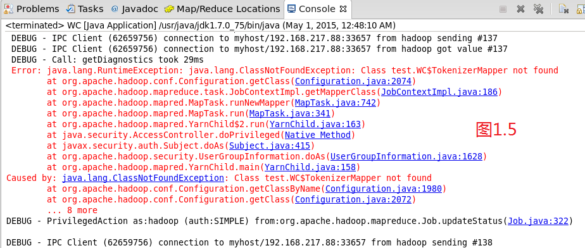Image resolution: width=585 pixels, height=248 pixels.
Task: Click the 'hadoop sending #138' DEBUG line
Action: (249, 242)
